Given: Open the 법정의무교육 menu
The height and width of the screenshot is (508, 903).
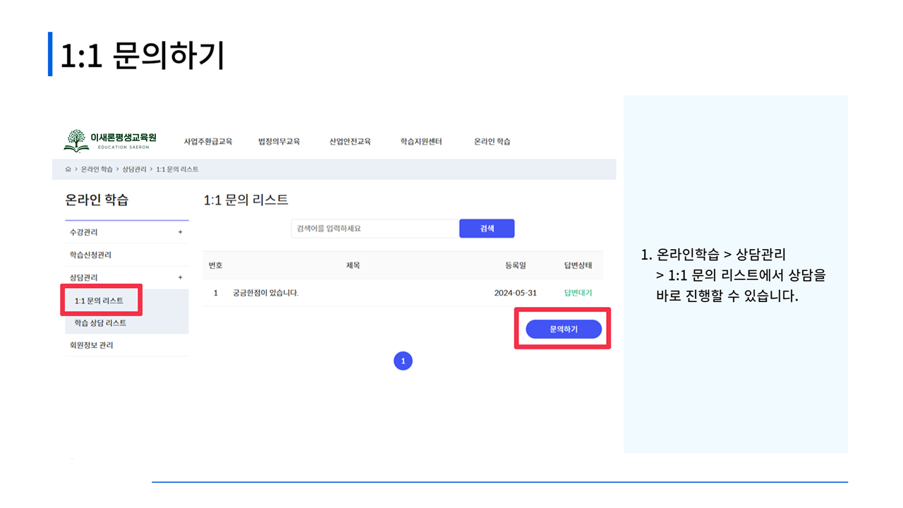Looking at the screenshot, I should click(279, 141).
